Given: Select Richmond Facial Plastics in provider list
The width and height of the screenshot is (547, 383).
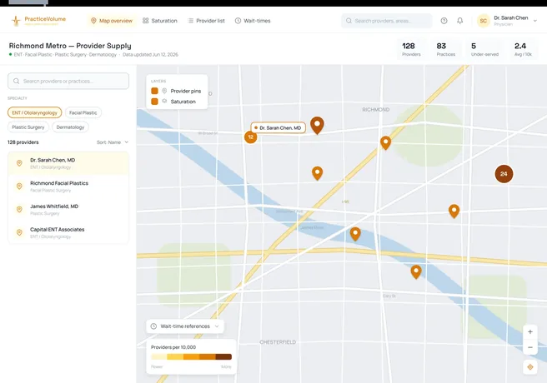Looking at the screenshot, I should [x=68, y=187].
